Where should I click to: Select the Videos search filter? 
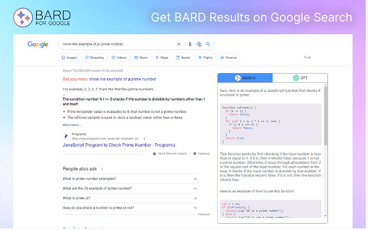[119, 58]
